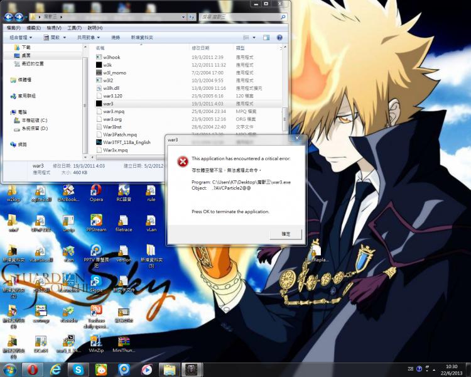Select the war3.mpq file
471x377 pixels.
(114, 111)
